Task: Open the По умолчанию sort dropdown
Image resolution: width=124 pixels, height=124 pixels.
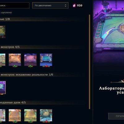Action: pyautogui.click(x=50, y=6)
